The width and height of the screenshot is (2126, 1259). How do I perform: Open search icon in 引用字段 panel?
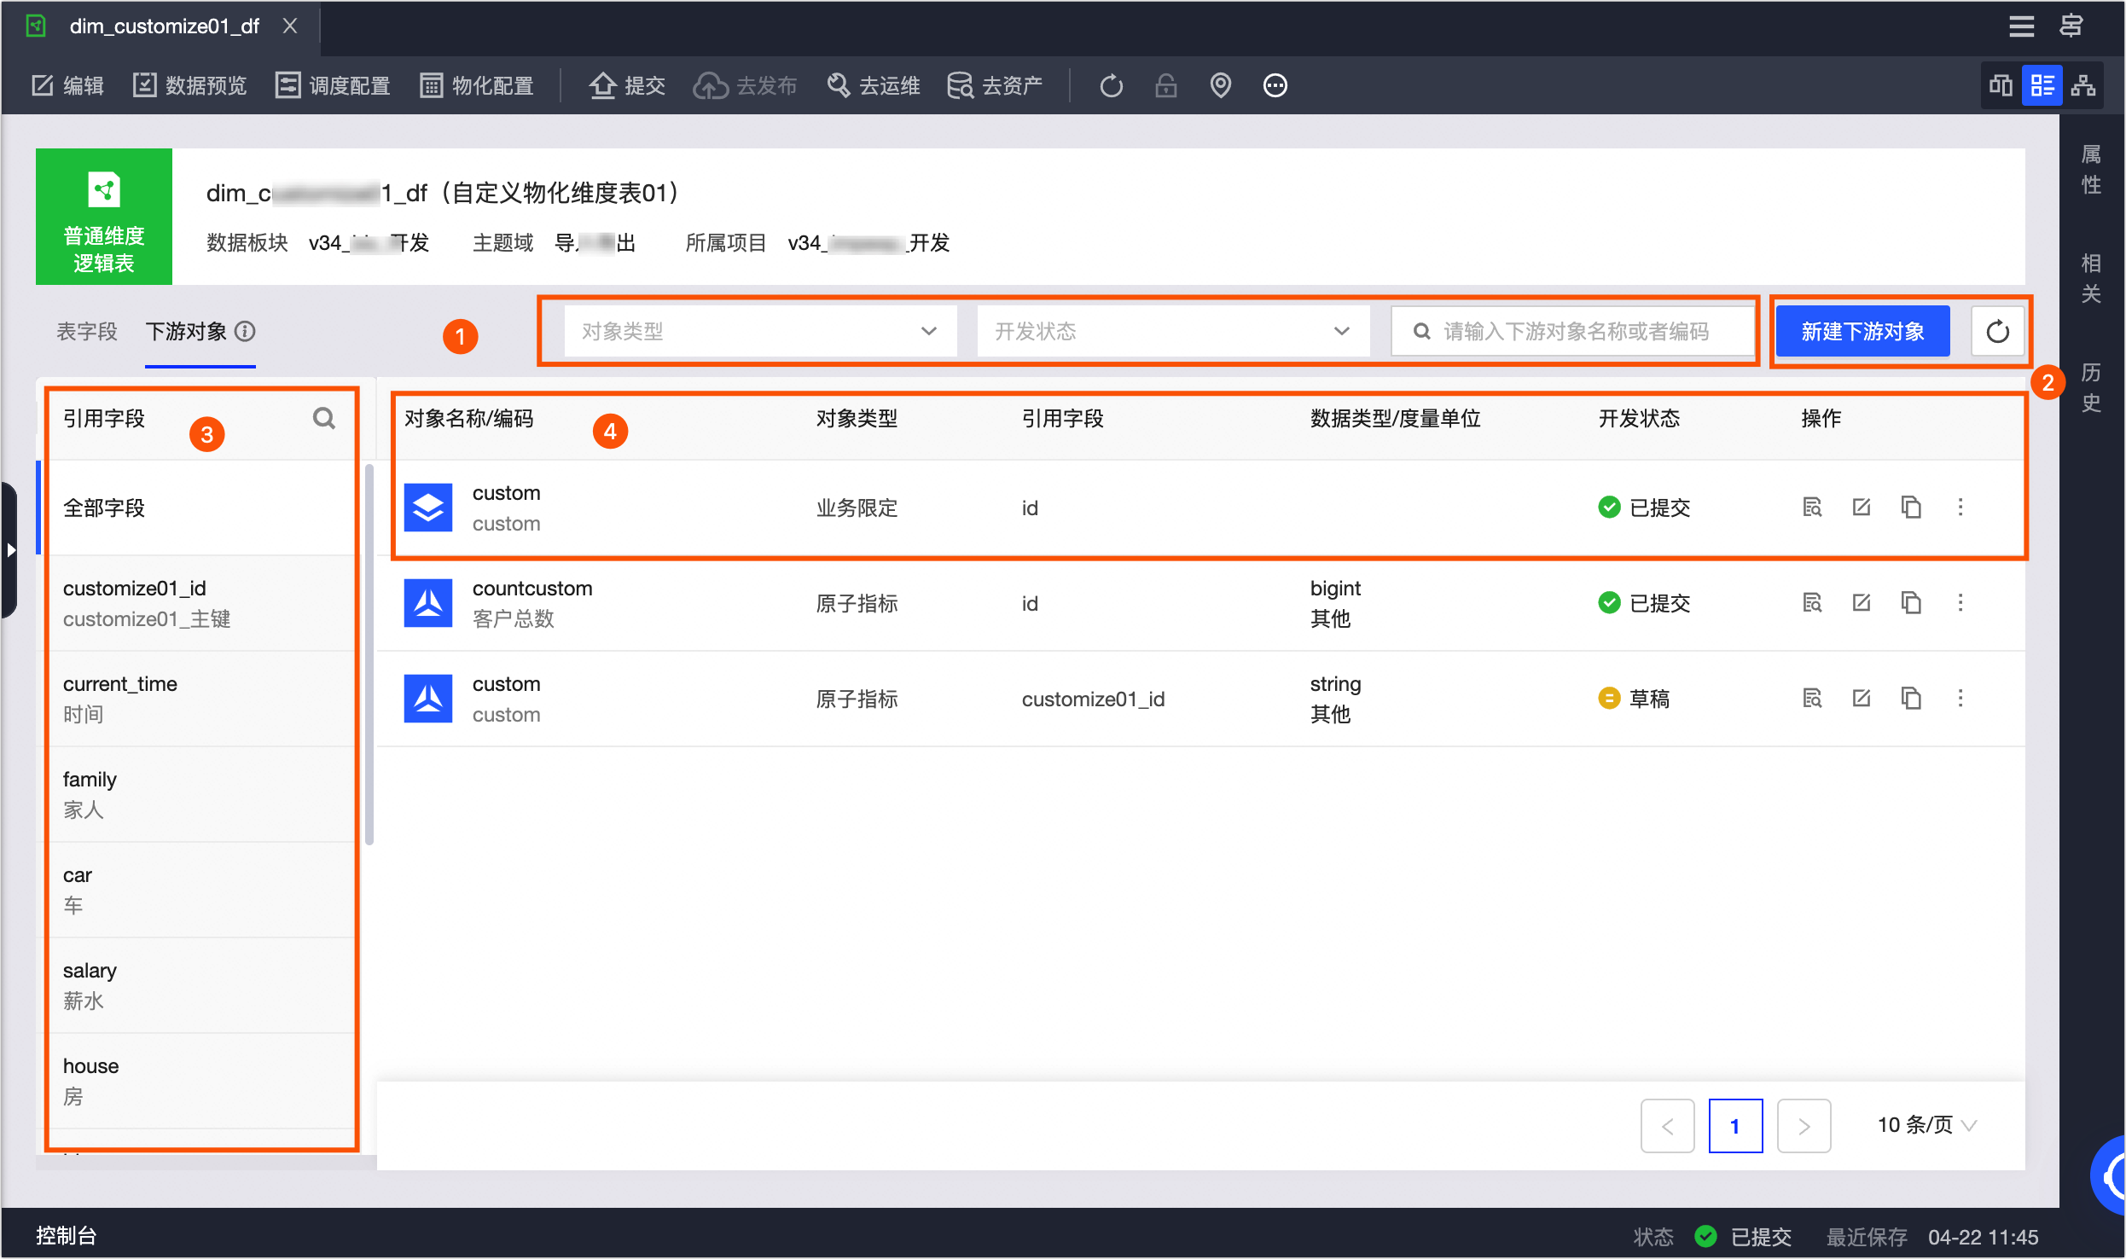tap(323, 418)
